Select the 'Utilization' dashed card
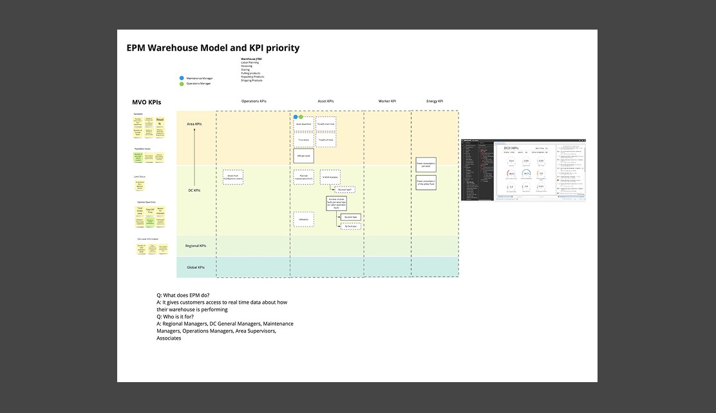This screenshot has height=413, width=716. 304,219
